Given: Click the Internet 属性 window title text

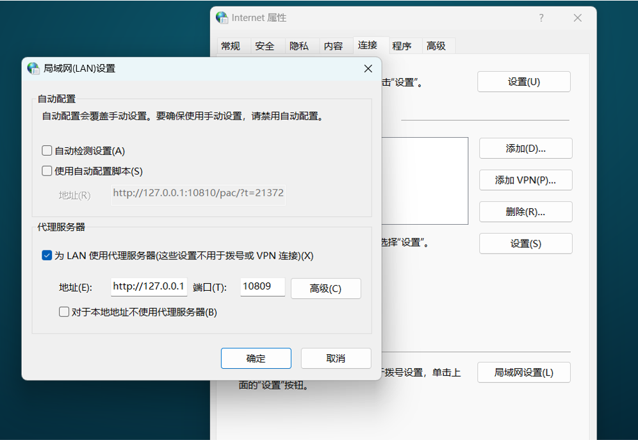Looking at the screenshot, I should click(259, 18).
